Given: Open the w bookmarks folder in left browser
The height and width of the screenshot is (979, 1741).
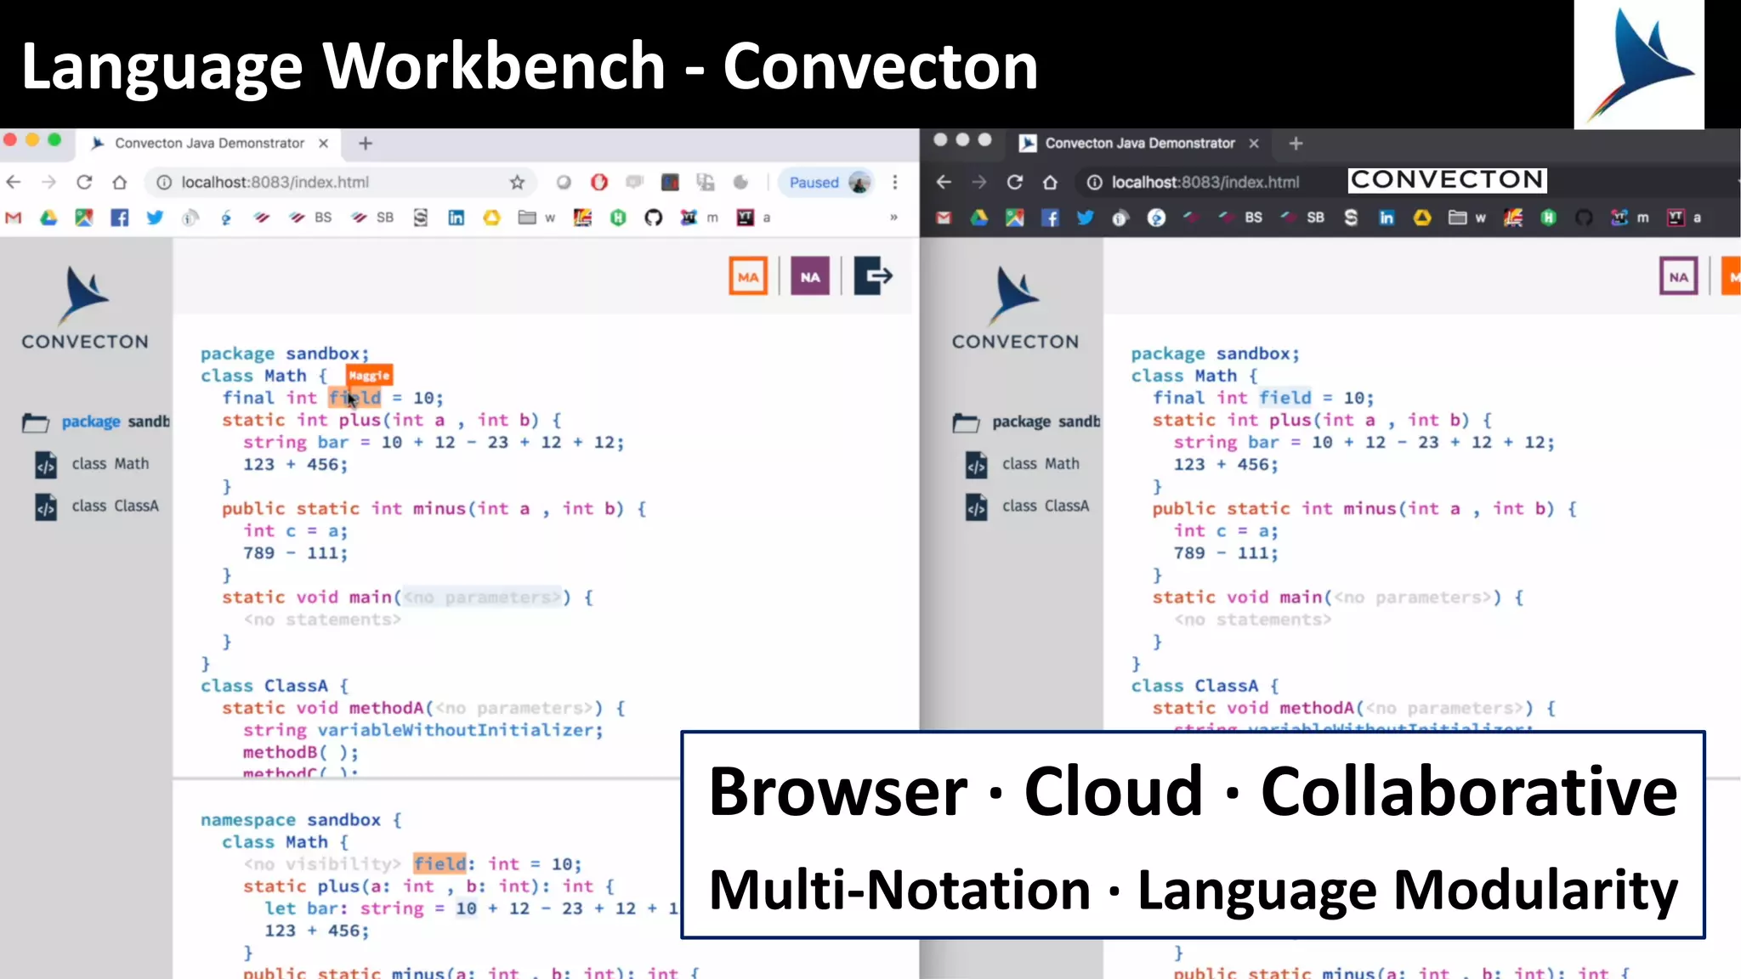Looking at the screenshot, I should pyautogui.click(x=536, y=218).
